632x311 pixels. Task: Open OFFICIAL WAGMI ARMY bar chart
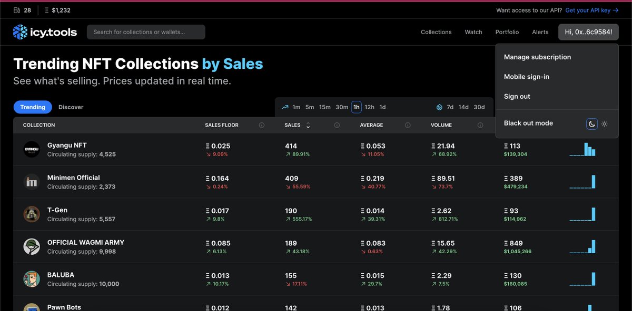582,247
